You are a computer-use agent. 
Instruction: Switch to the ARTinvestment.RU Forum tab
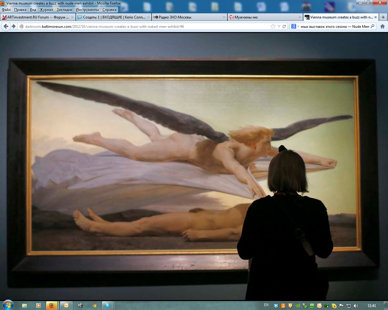[38, 17]
